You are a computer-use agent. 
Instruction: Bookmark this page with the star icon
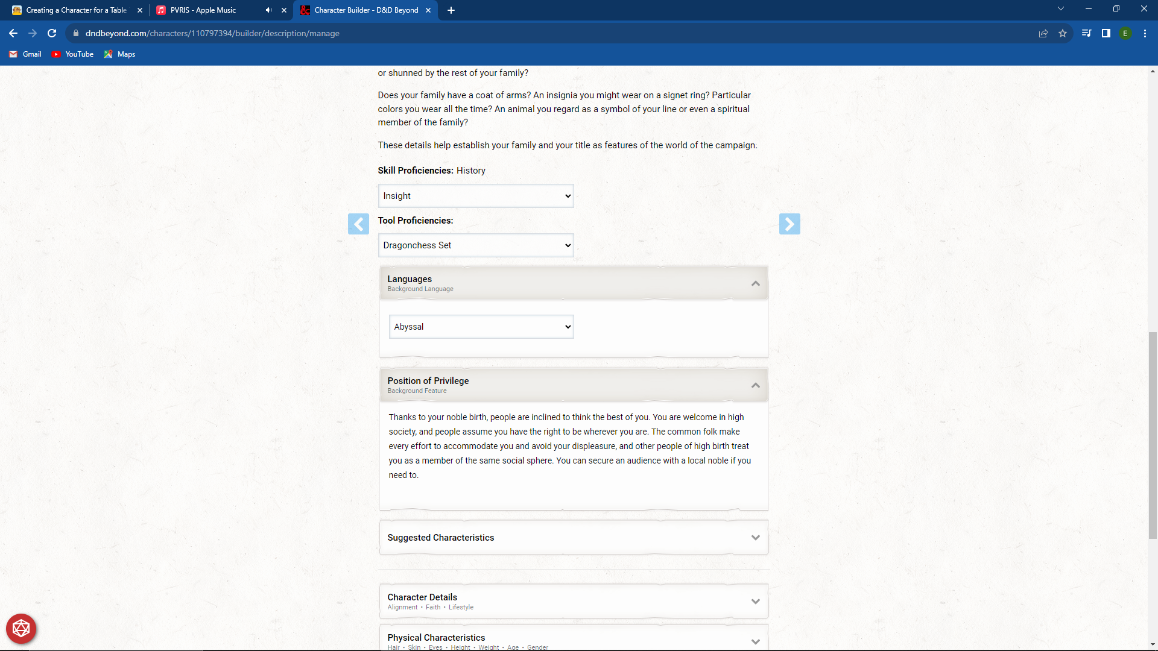pos(1063,33)
